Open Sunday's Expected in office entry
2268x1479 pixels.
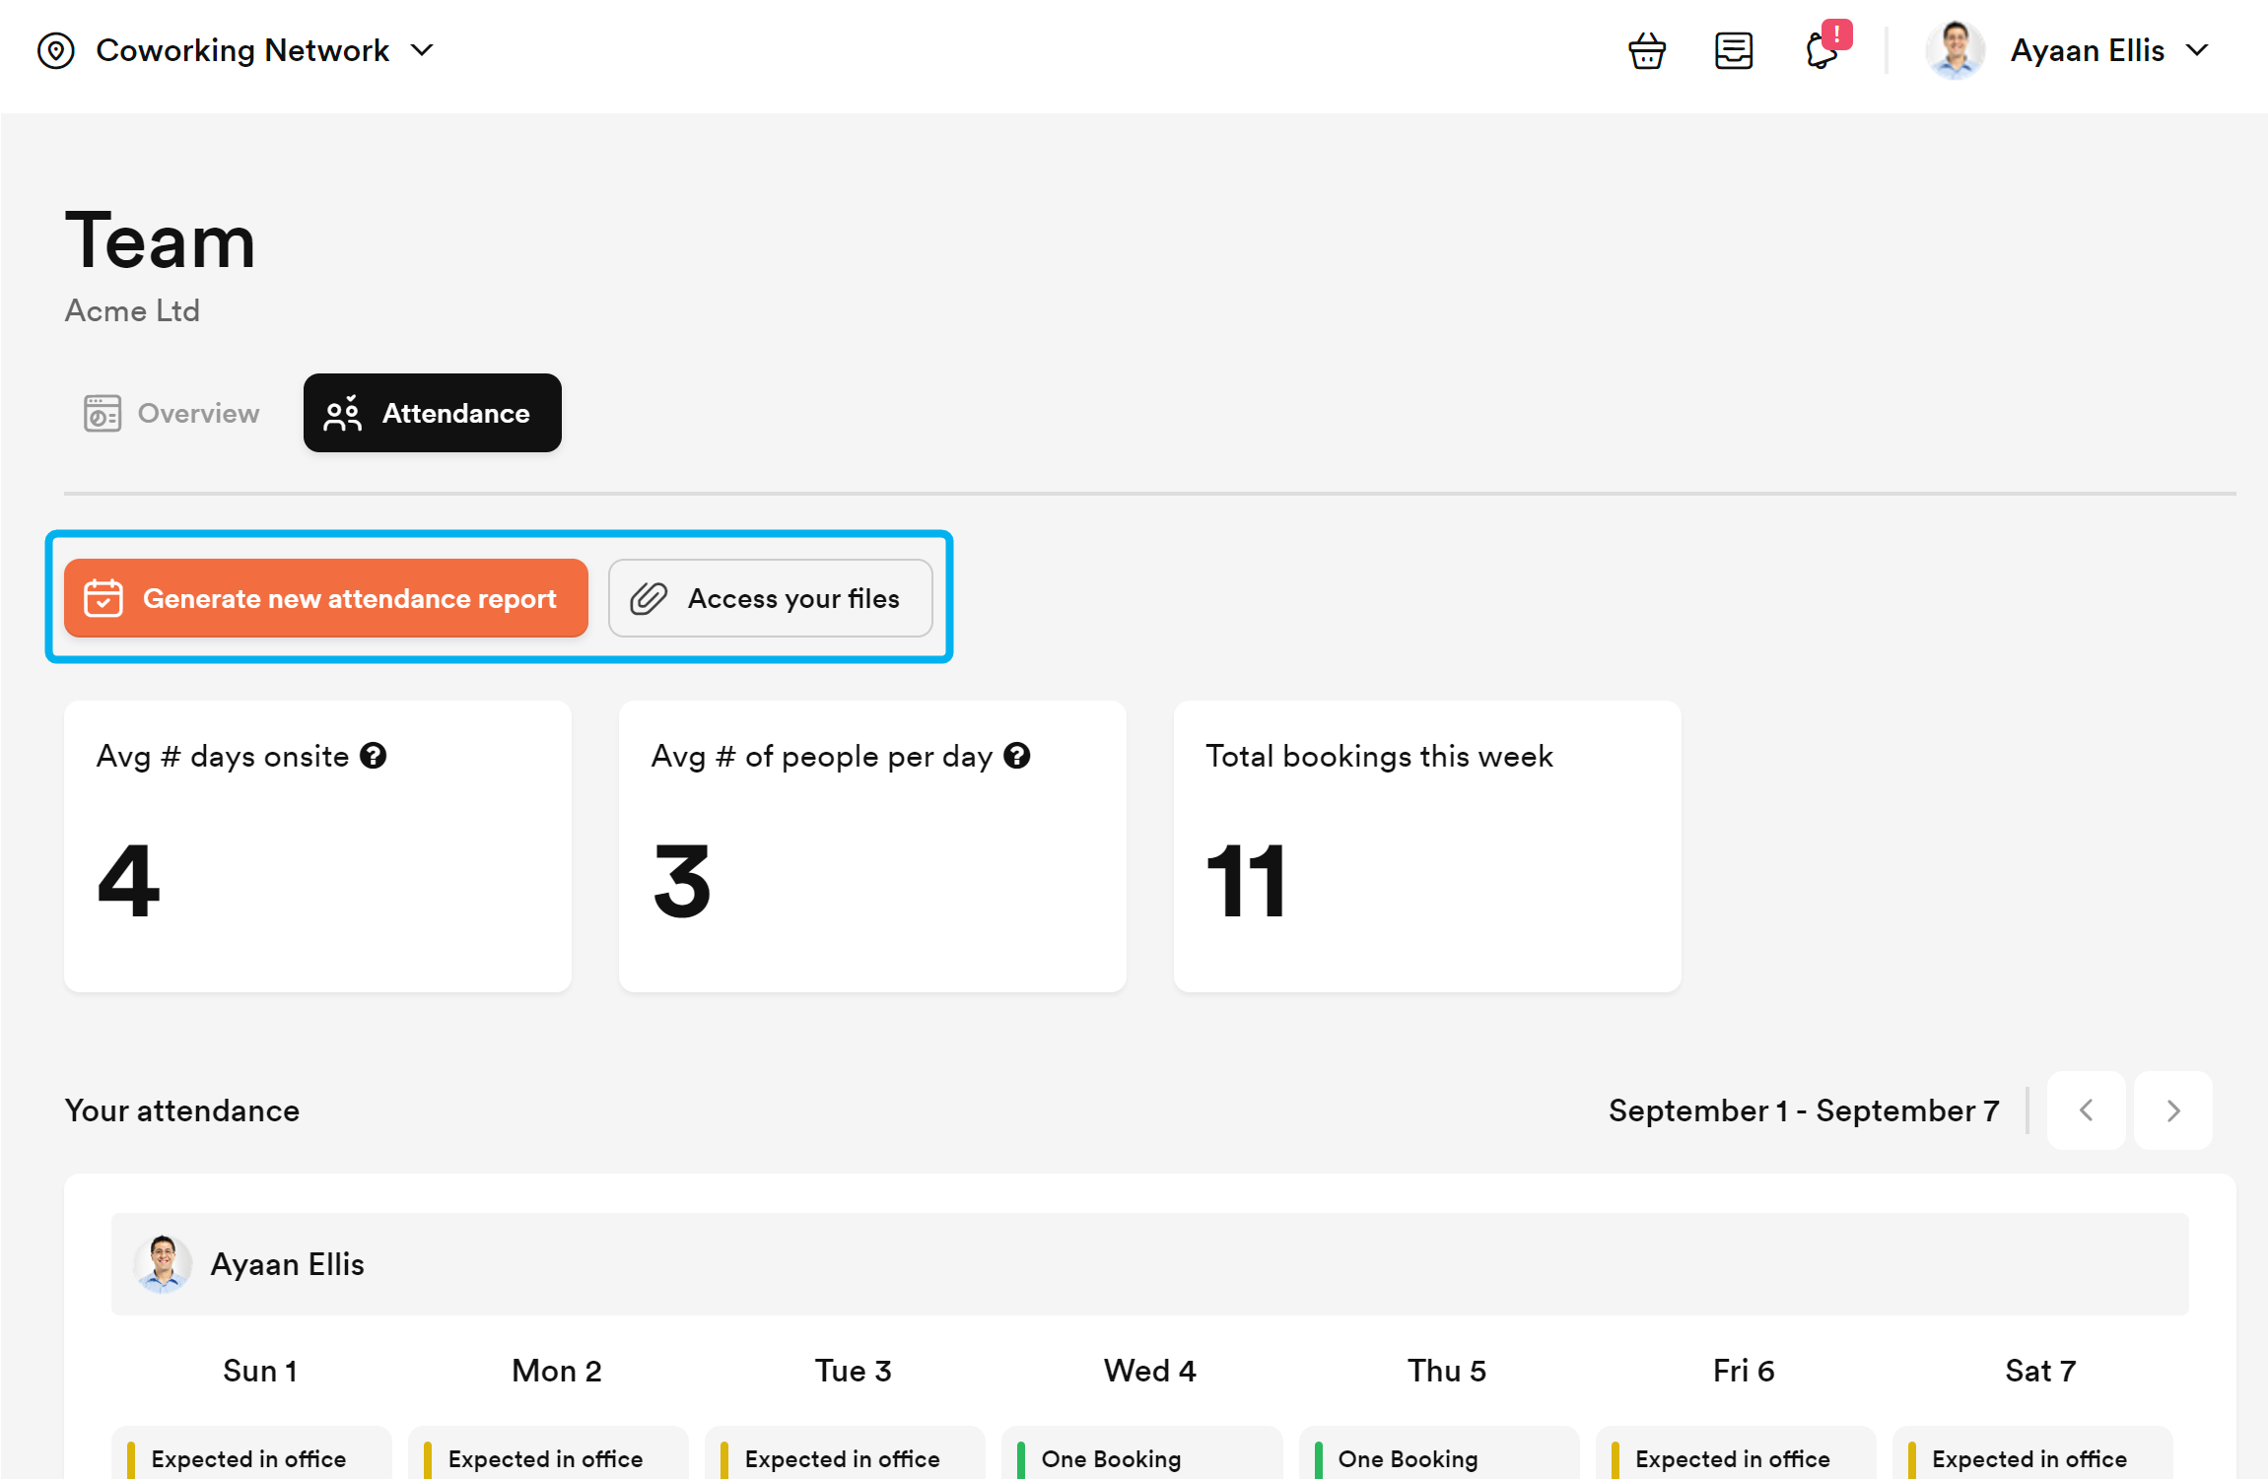point(251,1453)
